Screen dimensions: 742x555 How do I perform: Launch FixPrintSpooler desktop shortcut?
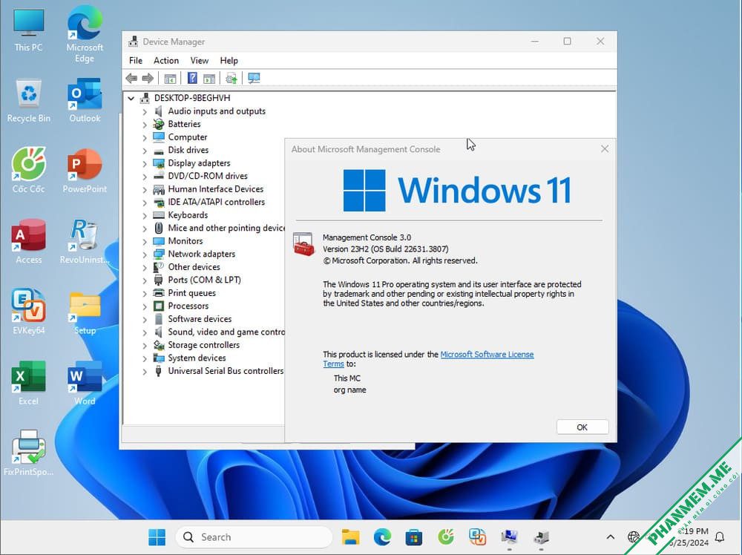click(28, 453)
